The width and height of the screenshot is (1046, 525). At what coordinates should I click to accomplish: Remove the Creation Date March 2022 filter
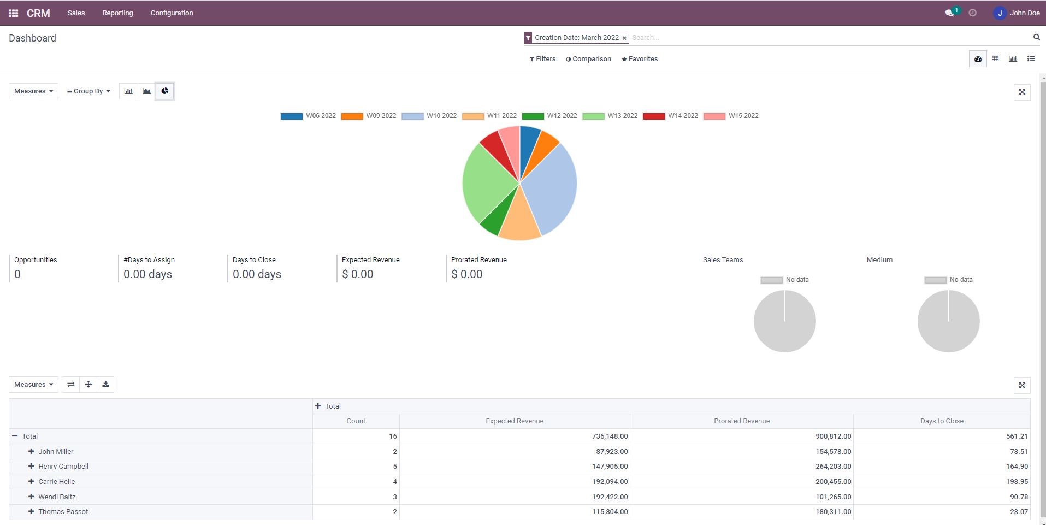(624, 38)
